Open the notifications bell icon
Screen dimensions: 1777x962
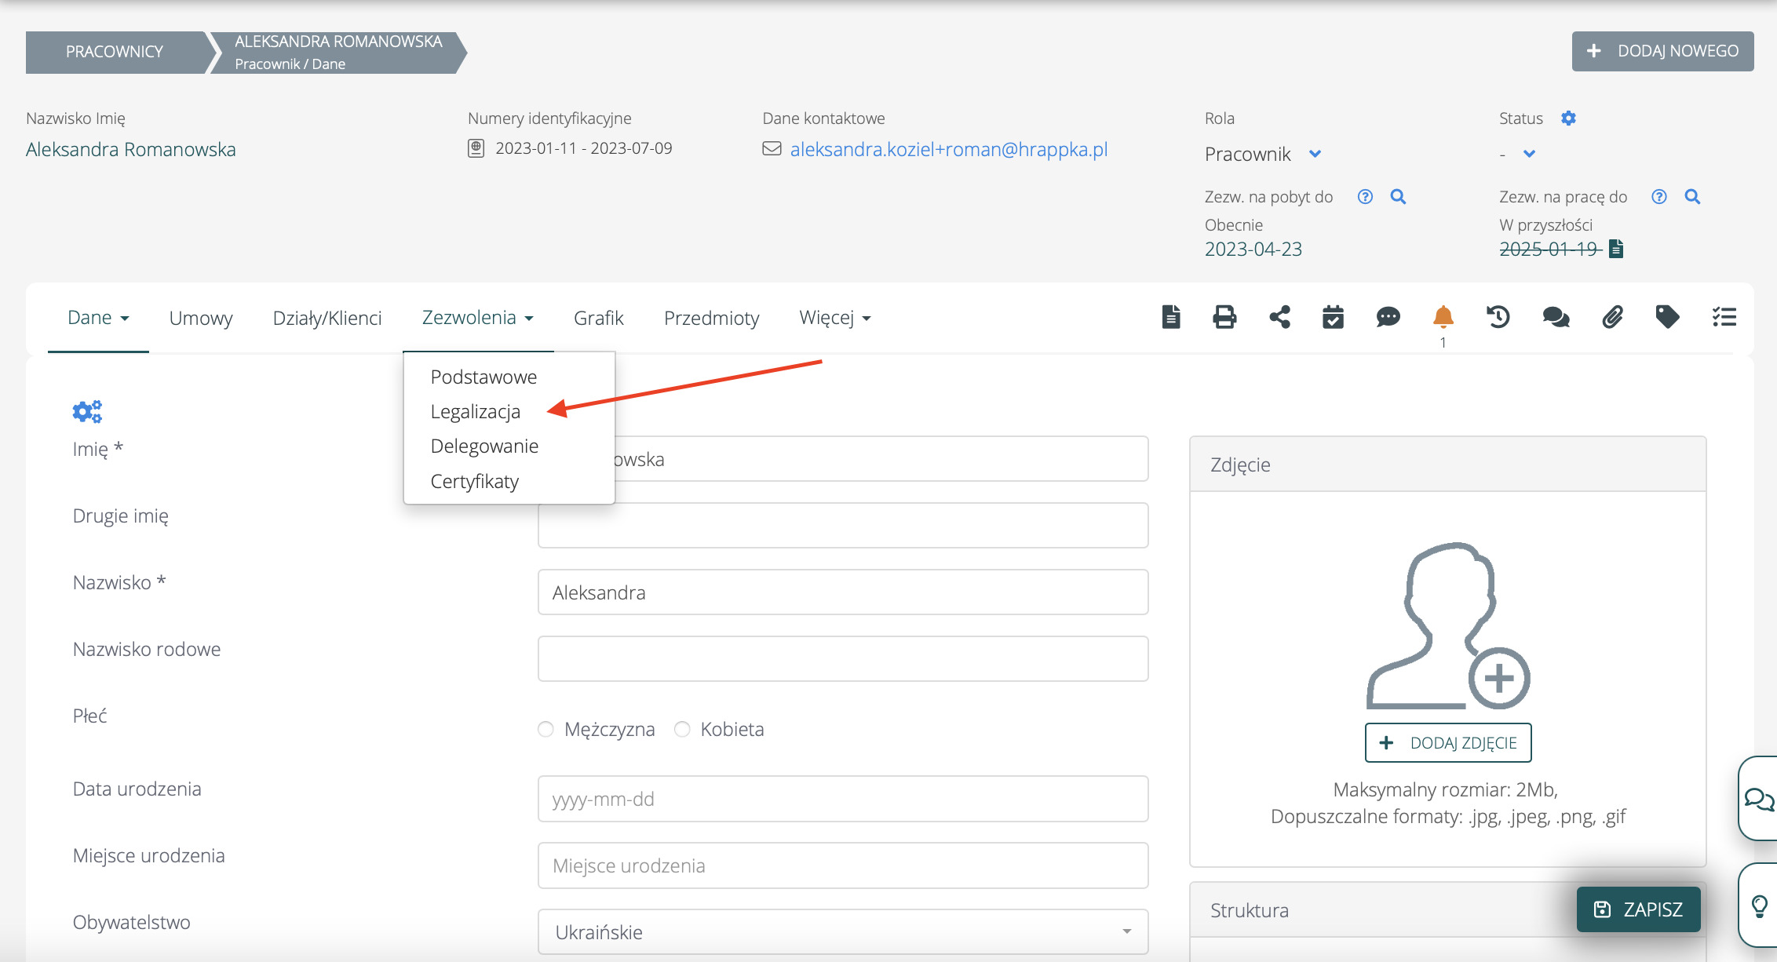[1443, 317]
